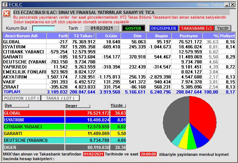Click Maliyet value 8,72 for YAPIKREDI
Screen dimensions: 238x163
pos(230,67)
